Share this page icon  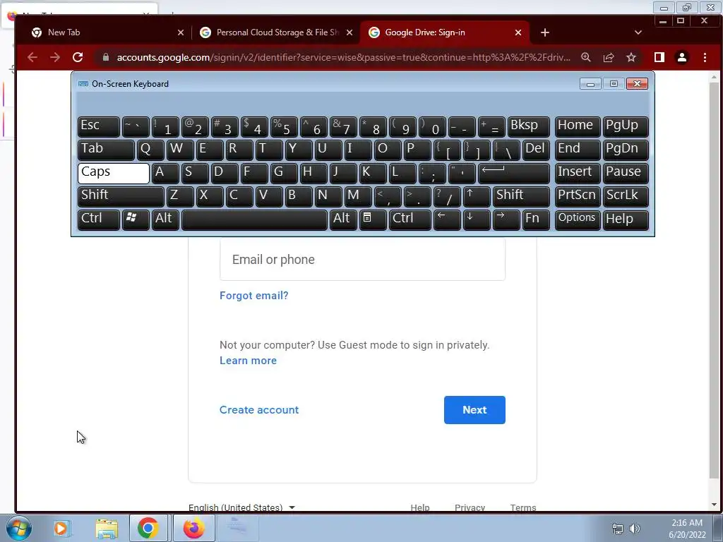point(608,57)
